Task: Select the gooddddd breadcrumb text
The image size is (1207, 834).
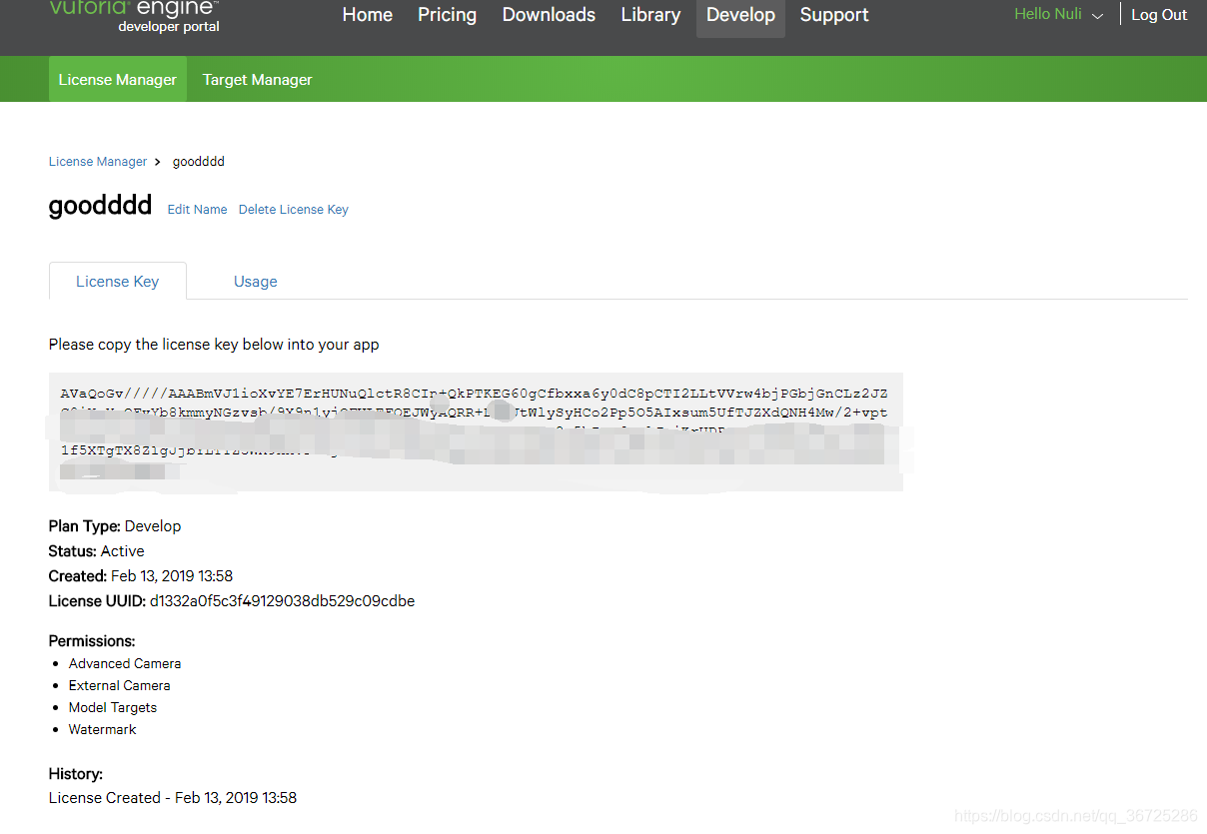Action: [x=199, y=161]
